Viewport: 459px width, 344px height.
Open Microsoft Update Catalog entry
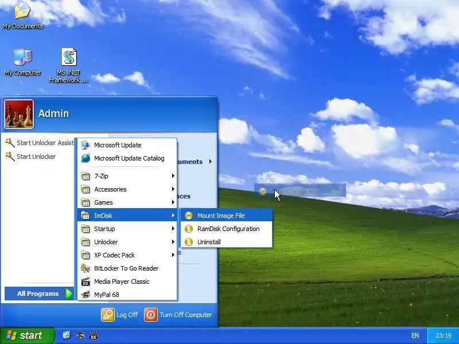tap(127, 158)
